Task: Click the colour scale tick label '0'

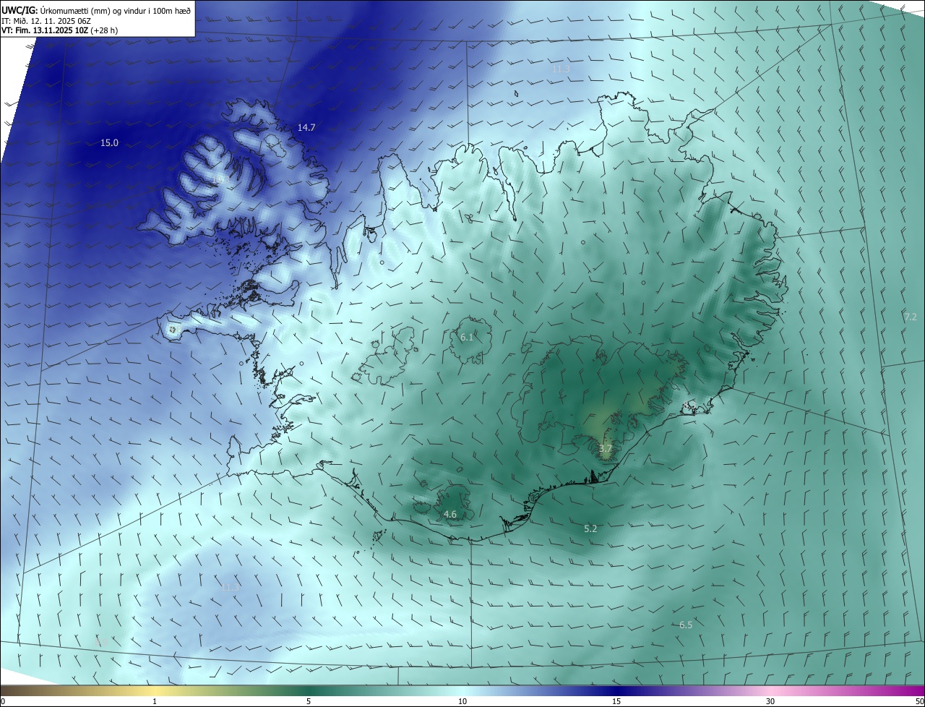Action: [3, 701]
